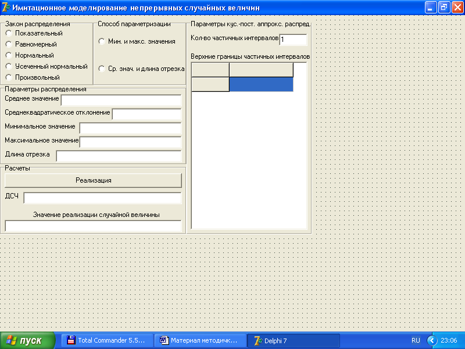This screenshot has width=465, height=349.
Task: Click the Delphi 7 icon in title bar
Action: tap(6, 8)
